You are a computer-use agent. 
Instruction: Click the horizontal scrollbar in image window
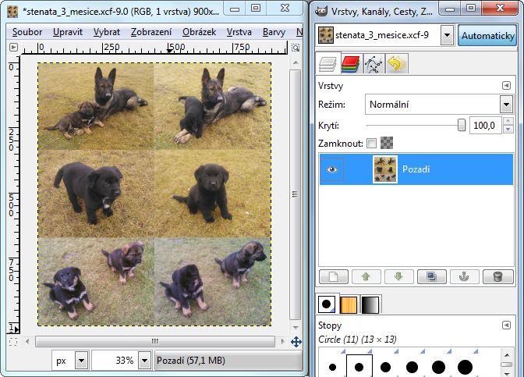point(155,342)
